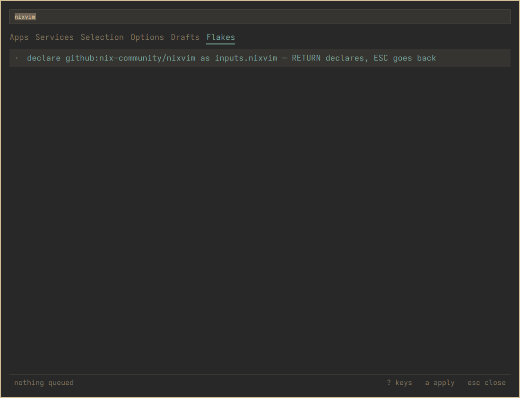Switch to the Apps tab

click(x=19, y=37)
